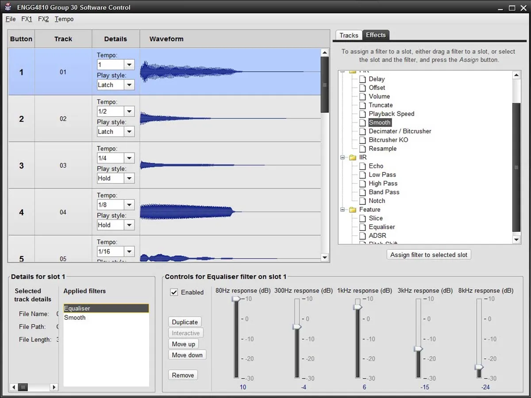
Task: Click the IIR folder icon
Action: coord(353,157)
